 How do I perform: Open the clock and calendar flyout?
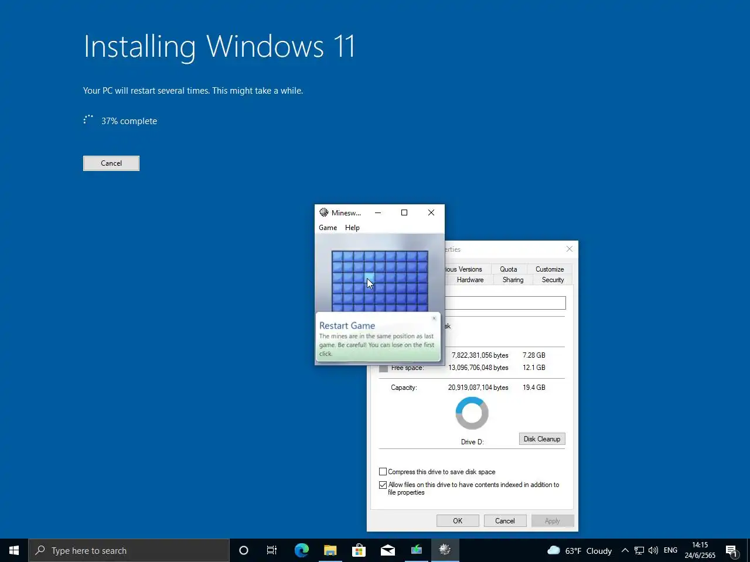pos(700,550)
